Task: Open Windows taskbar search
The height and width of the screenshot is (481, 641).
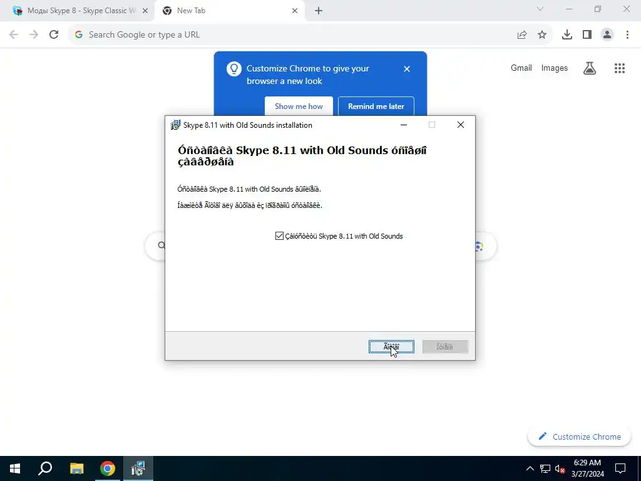Action: [45, 468]
